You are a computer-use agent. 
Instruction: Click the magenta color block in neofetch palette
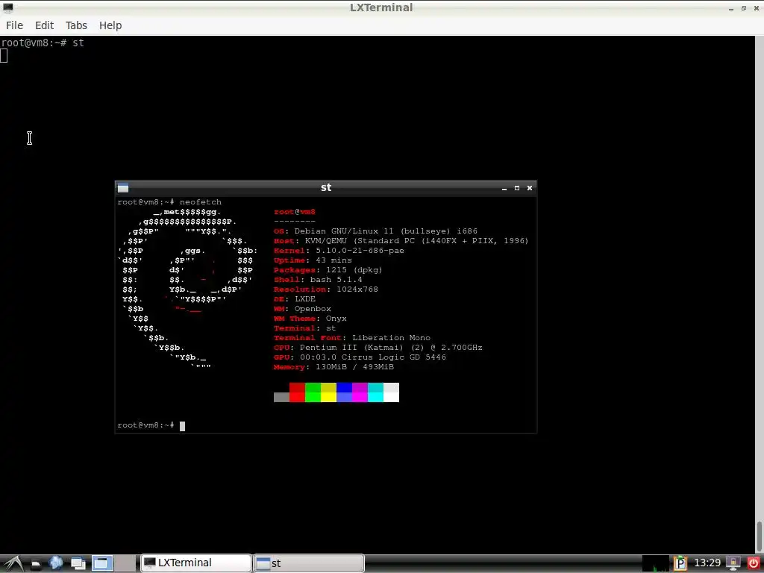(x=360, y=392)
